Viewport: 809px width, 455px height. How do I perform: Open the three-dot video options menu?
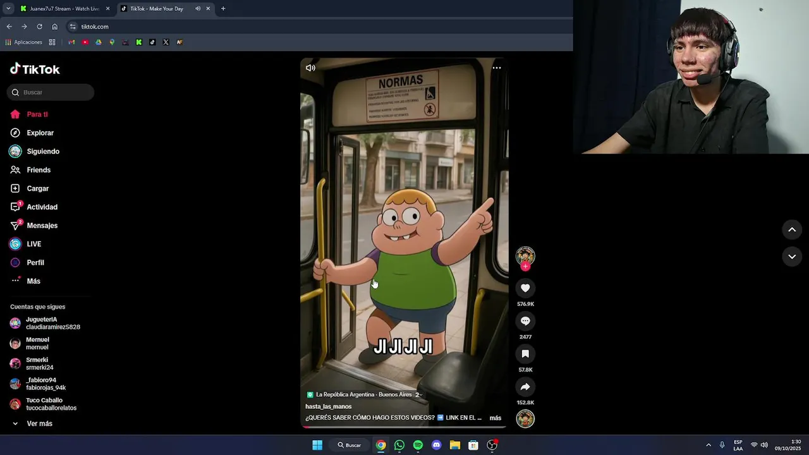(497, 68)
